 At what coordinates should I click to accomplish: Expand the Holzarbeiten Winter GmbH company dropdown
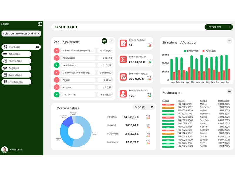point(39,34)
